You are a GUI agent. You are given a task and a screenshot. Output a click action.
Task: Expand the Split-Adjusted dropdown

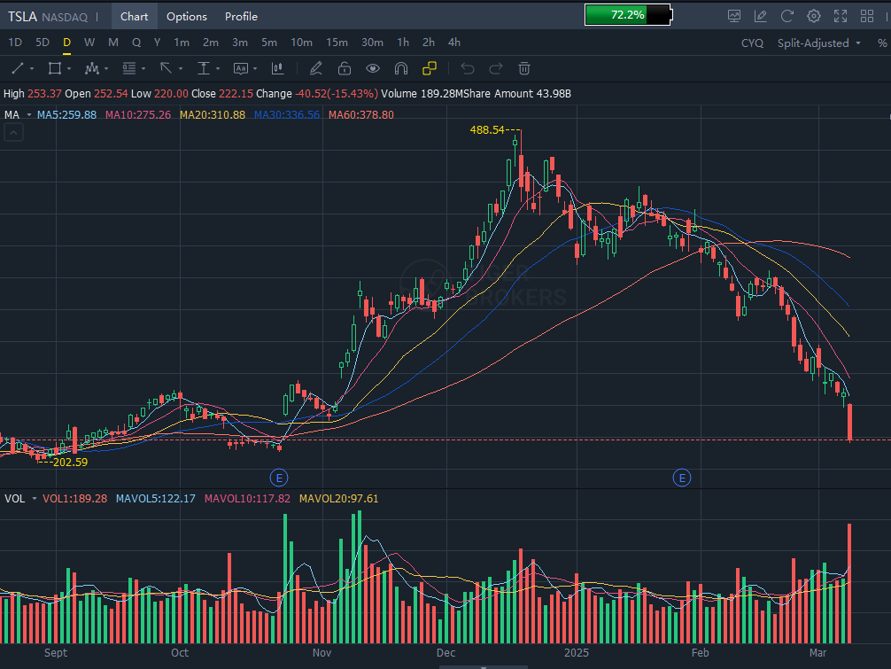tap(818, 43)
